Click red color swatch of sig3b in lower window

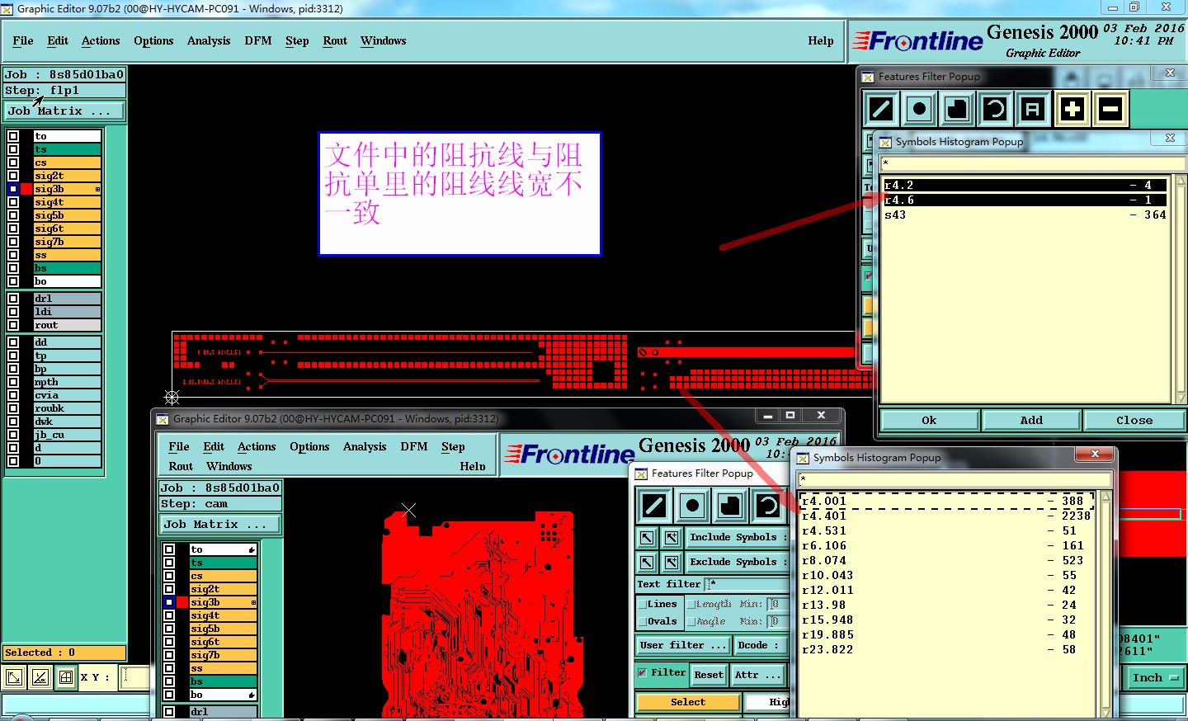[x=182, y=602]
